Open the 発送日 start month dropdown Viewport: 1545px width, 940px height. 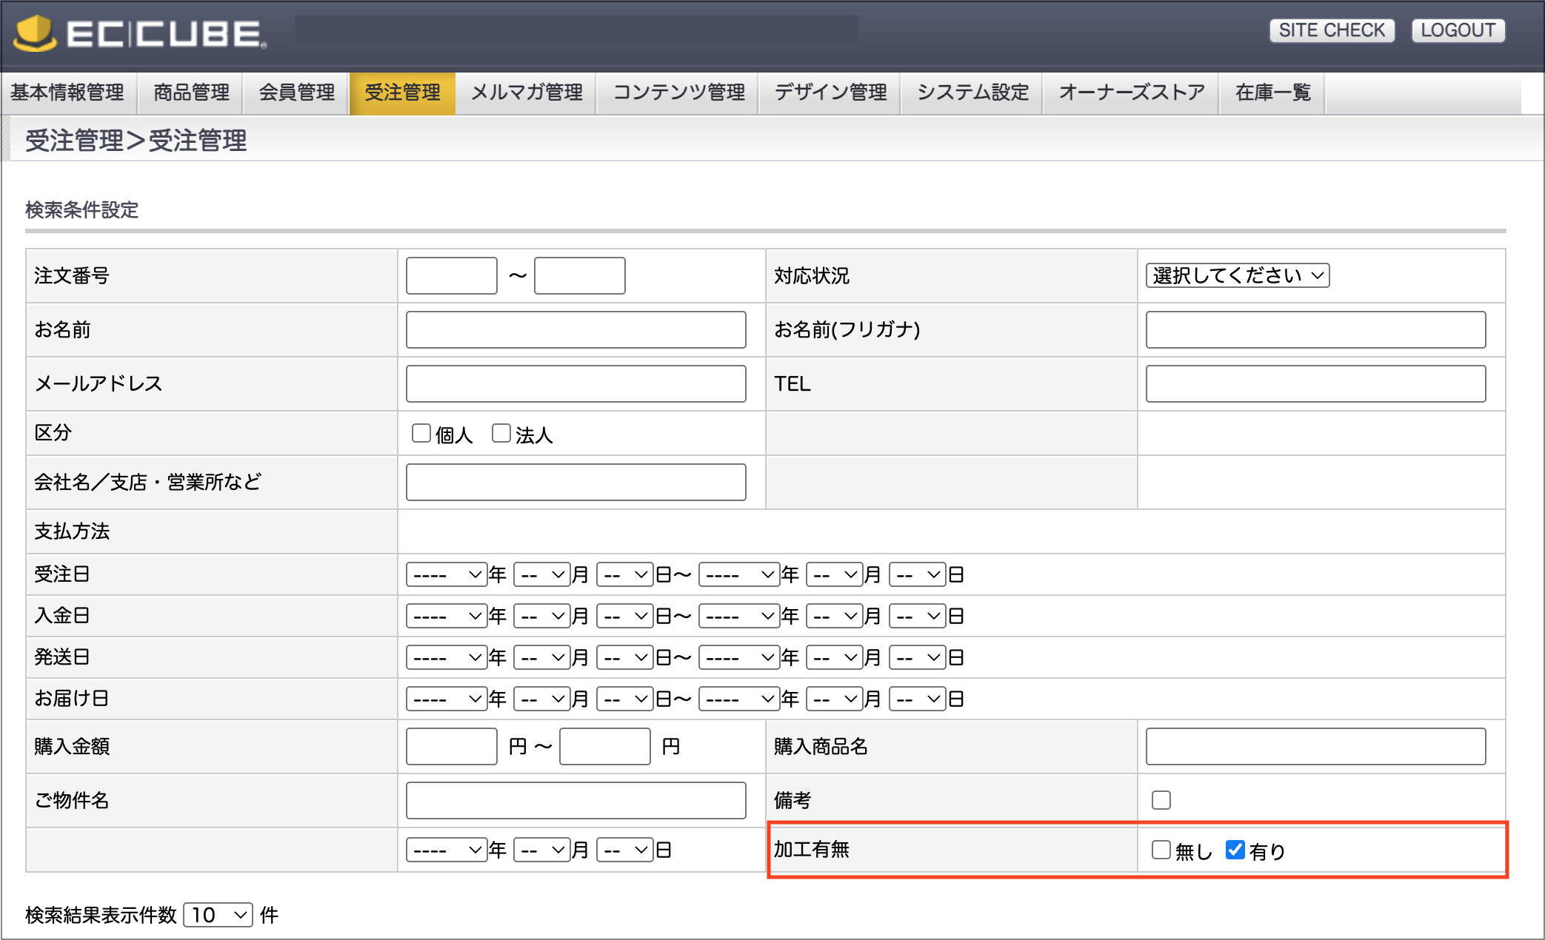541,657
